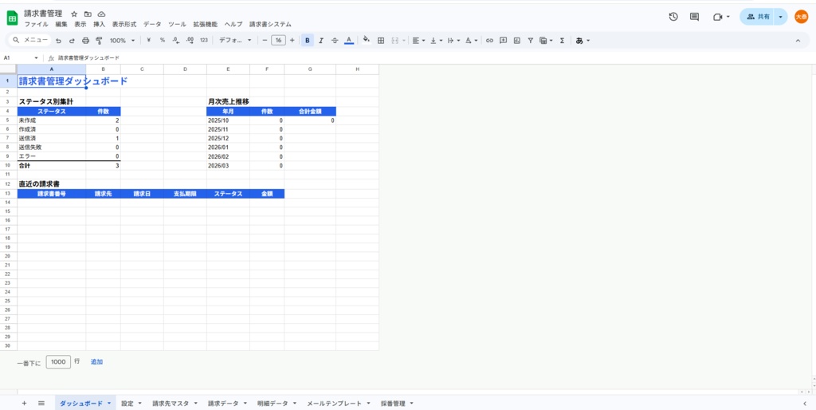
Task: Open the 請求書システム menu
Action: pyautogui.click(x=270, y=25)
